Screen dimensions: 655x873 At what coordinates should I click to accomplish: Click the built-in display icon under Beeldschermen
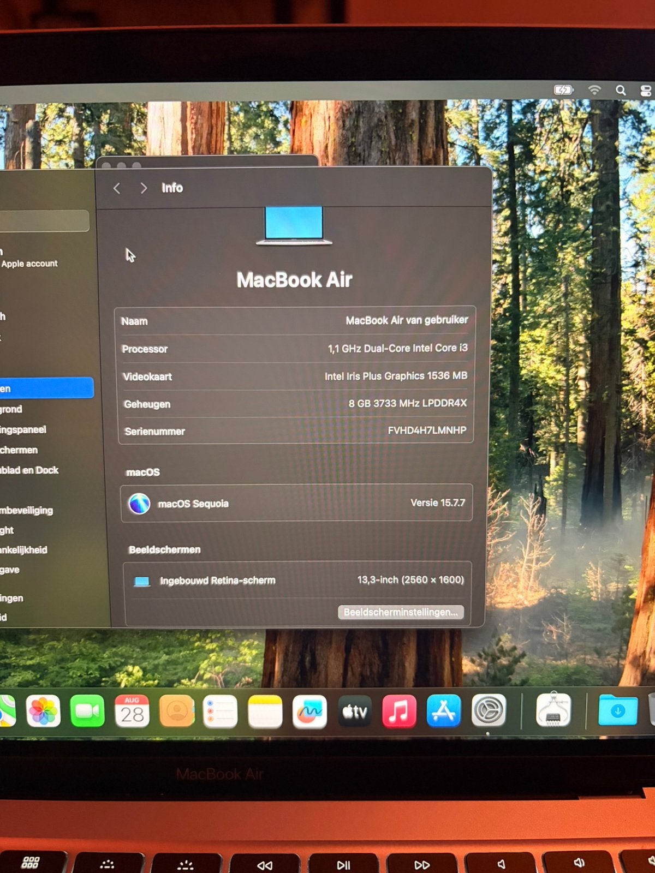click(142, 581)
